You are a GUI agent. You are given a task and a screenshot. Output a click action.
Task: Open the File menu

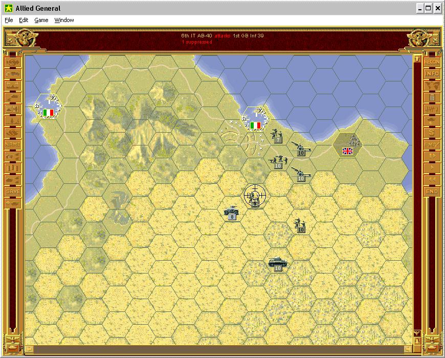9,20
